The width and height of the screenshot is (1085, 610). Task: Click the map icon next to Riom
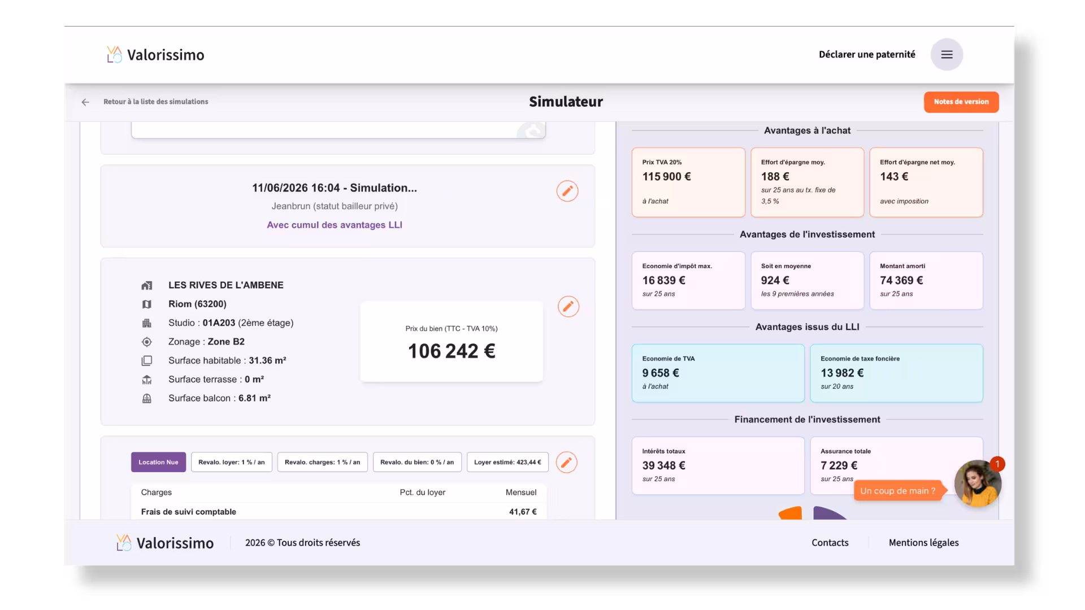[x=147, y=304]
